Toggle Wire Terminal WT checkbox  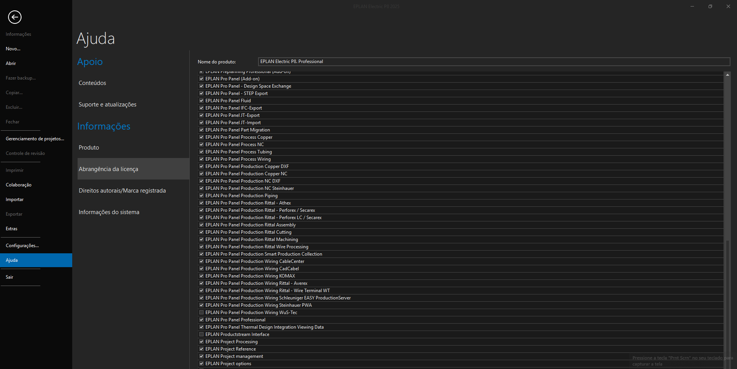click(201, 291)
